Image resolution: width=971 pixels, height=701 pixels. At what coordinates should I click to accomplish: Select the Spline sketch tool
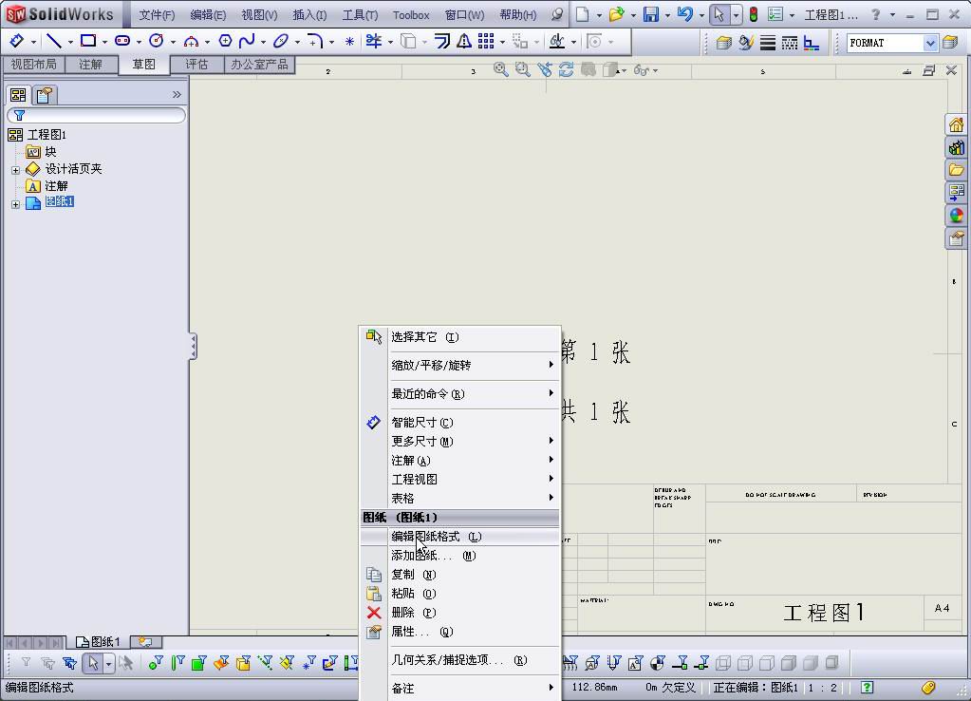coord(247,42)
